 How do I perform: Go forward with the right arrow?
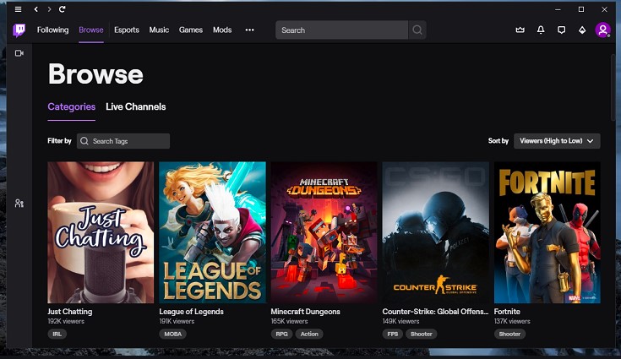coord(49,9)
